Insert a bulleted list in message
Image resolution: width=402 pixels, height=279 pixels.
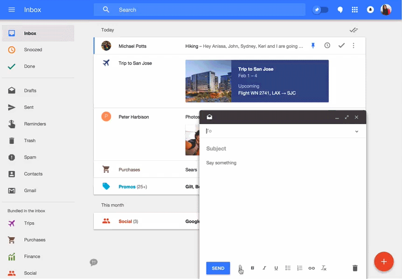coord(288,268)
